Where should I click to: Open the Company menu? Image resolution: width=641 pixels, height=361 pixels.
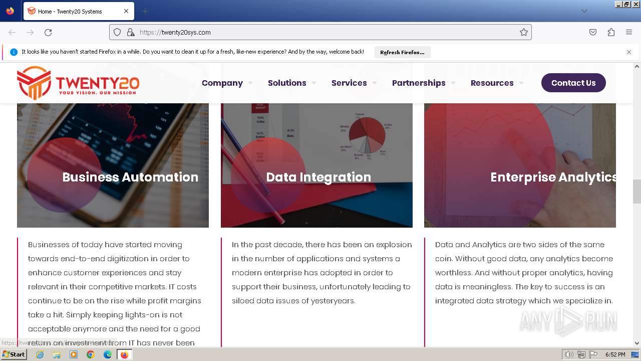click(x=222, y=83)
